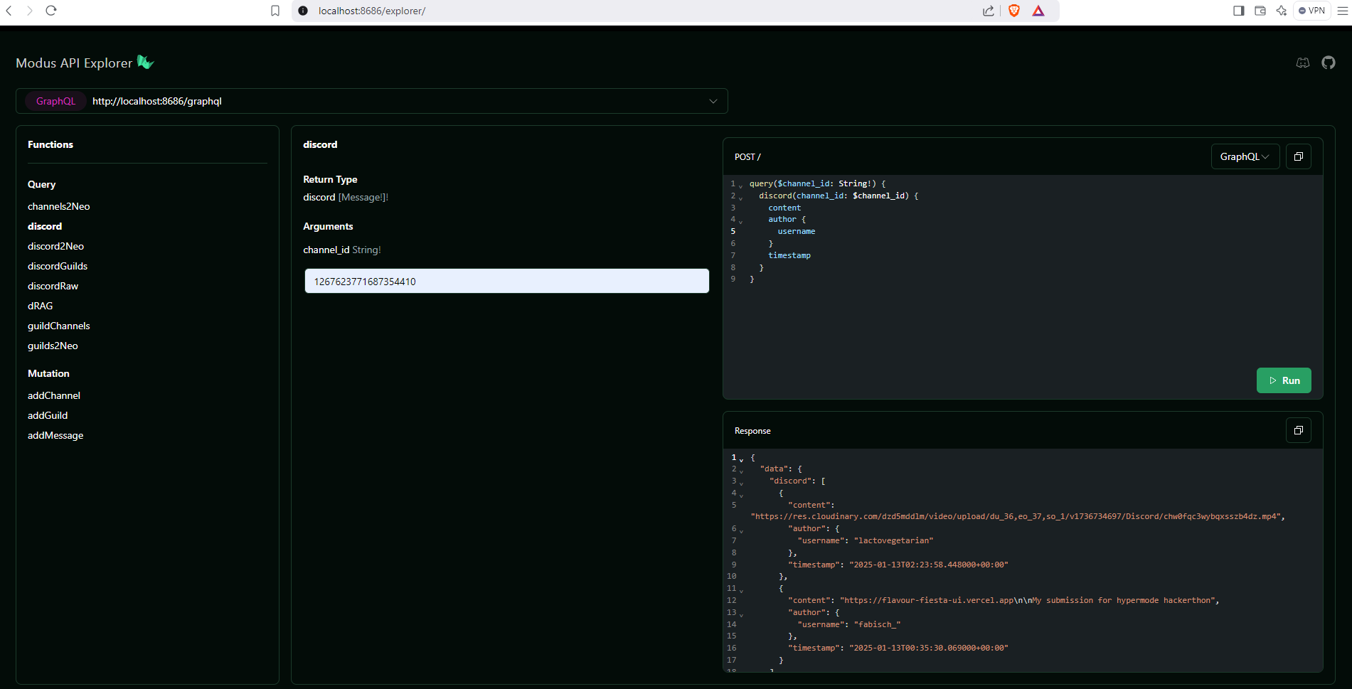Click the share icon in the toolbar
The height and width of the screenshot is (689, 1352).
point(988,11)
